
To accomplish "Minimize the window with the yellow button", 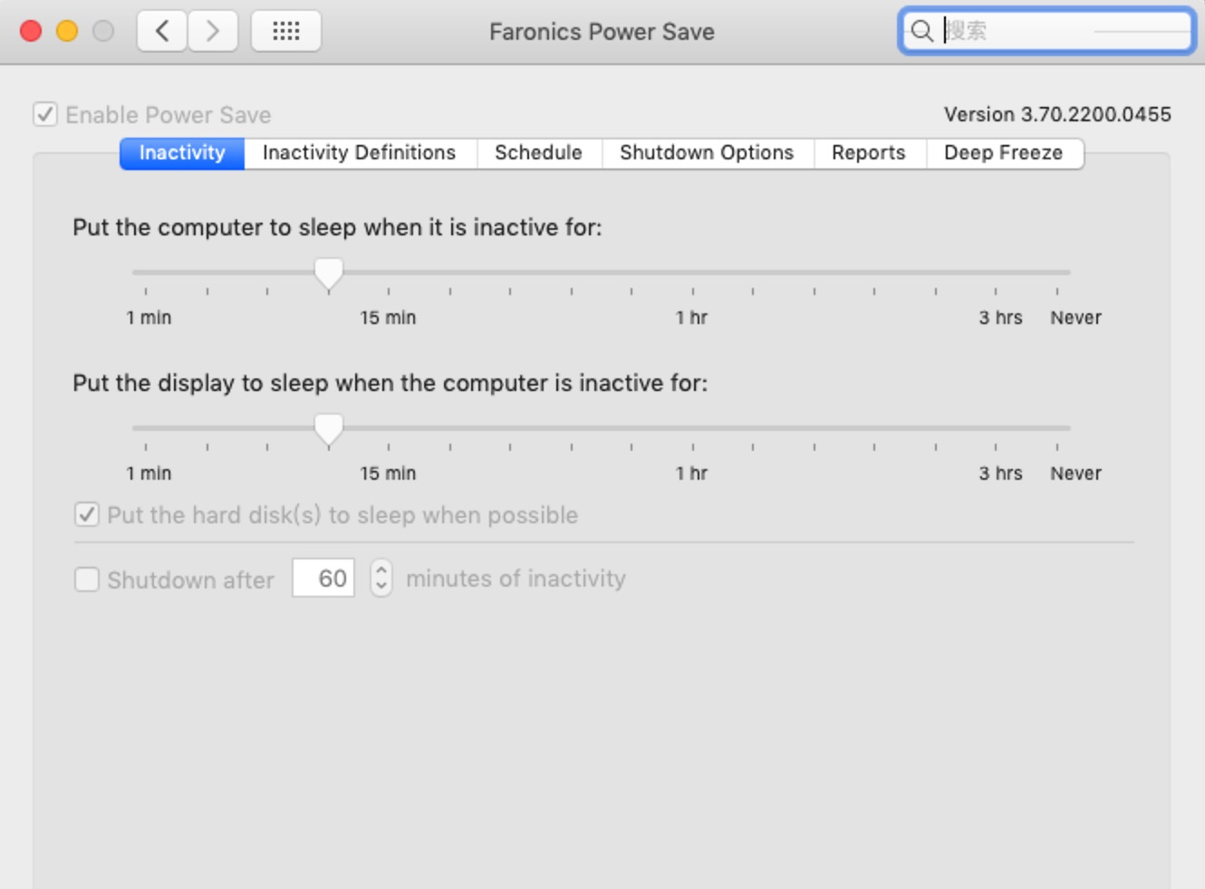I will tap(67, 31).
